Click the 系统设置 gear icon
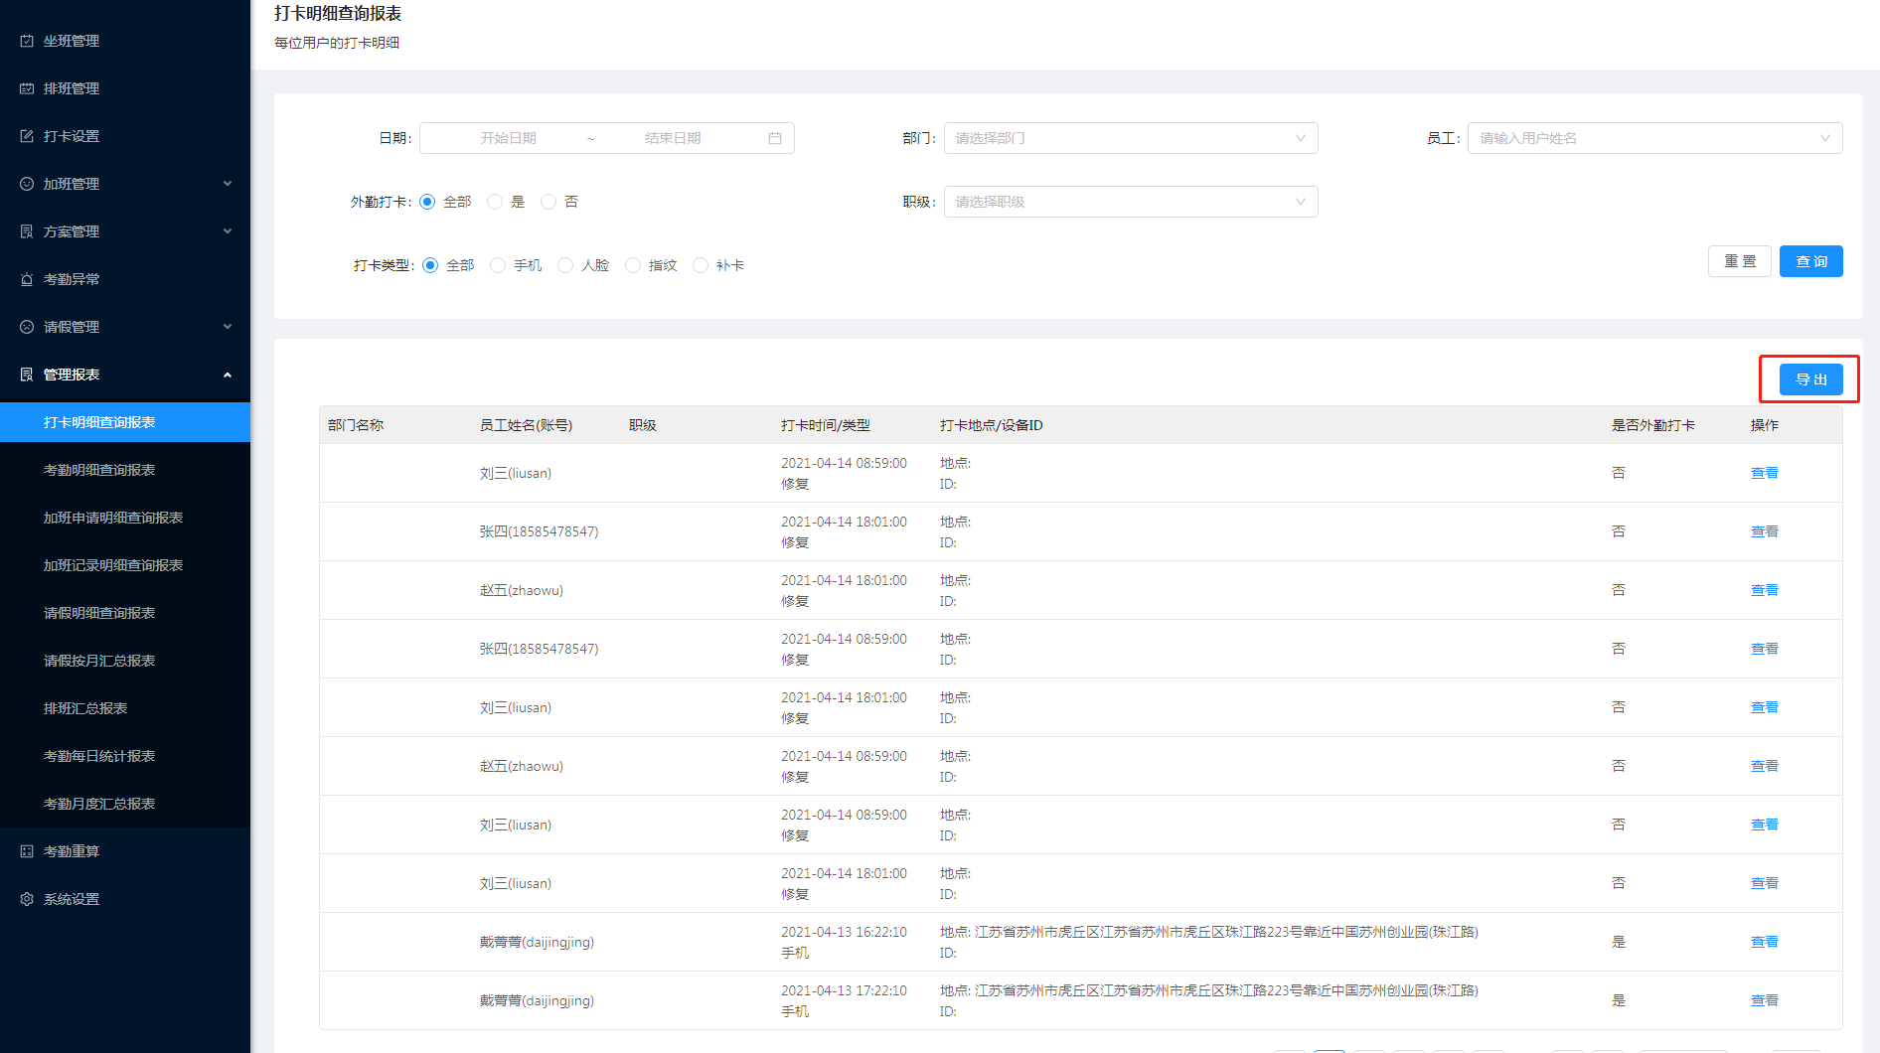This screenshot has height=1053, width=1880. [x=27, y=899]
